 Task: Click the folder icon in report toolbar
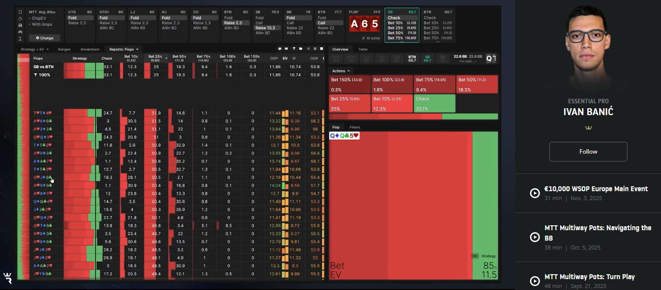301,49
